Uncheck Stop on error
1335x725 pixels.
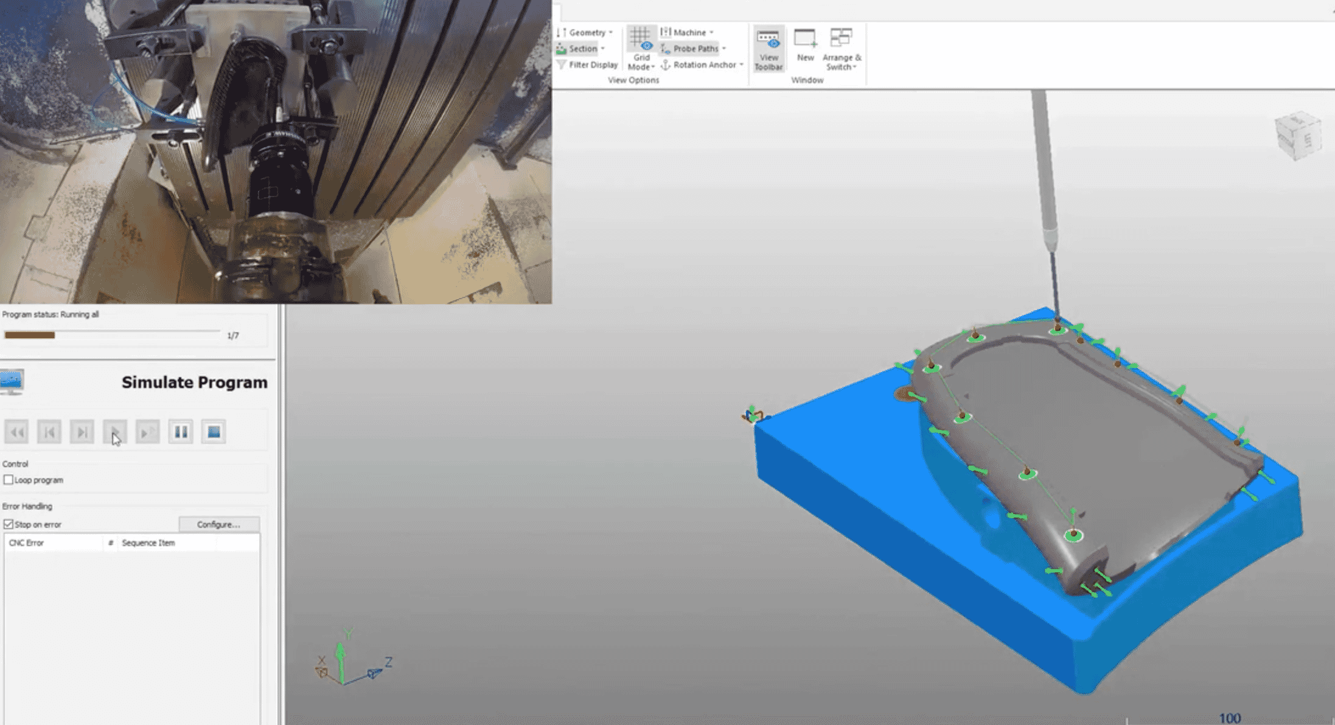point(9,524)
